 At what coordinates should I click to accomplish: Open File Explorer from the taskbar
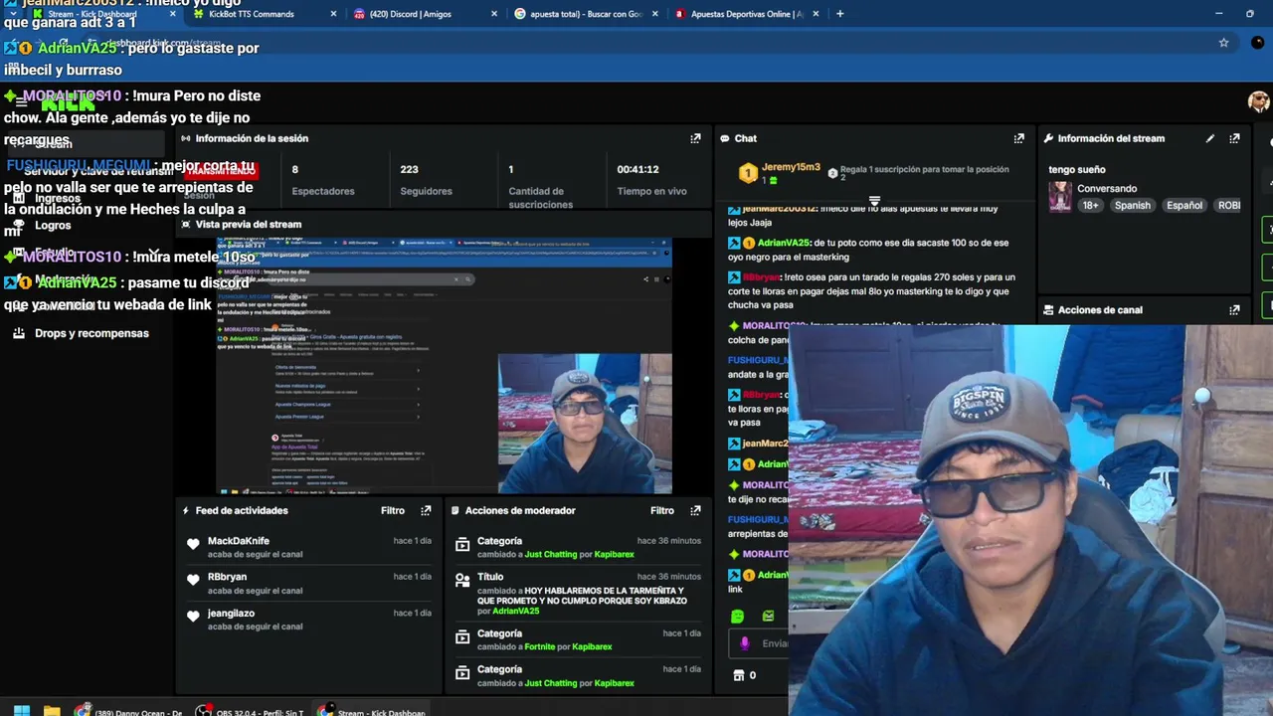click(x=52, y=711)
